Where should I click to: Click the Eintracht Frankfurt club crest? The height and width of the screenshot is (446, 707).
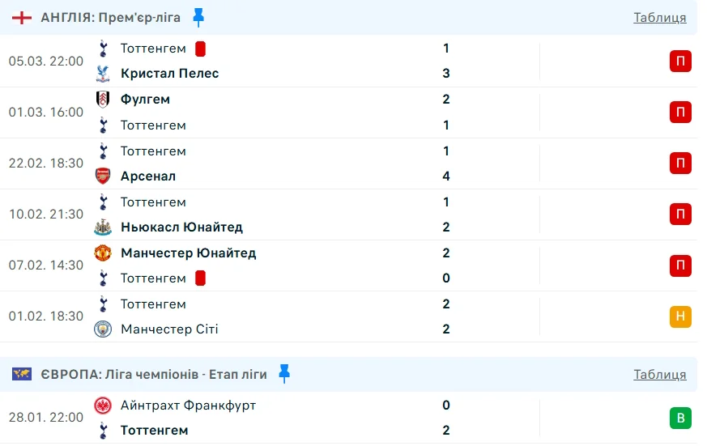point(103,405)
